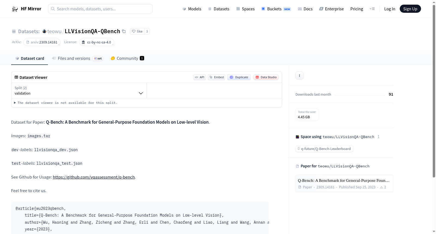Click the teowu user avatar icon
Screen dimensions: 436x234
pos(44,31)
